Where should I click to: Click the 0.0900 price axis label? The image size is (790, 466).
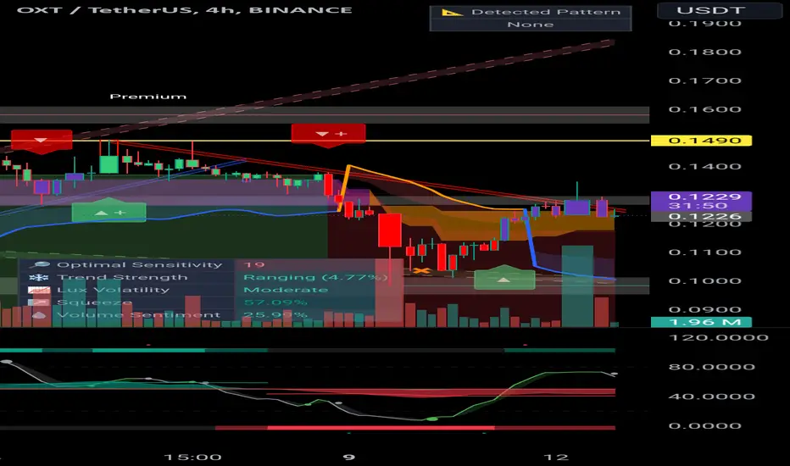[705, 310]
